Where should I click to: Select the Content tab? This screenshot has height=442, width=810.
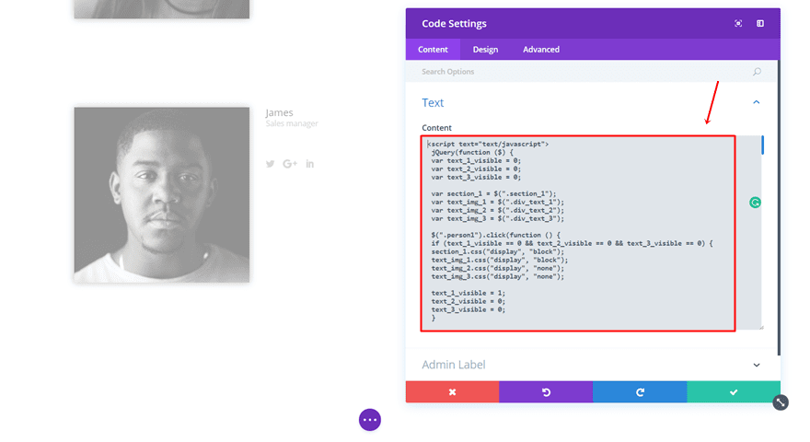(433, 50)
